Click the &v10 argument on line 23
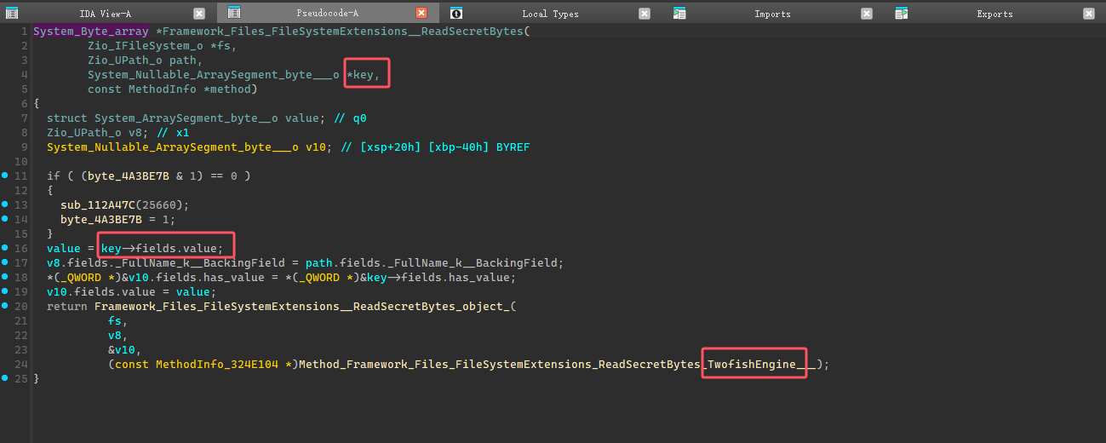 tap(122, 349)
